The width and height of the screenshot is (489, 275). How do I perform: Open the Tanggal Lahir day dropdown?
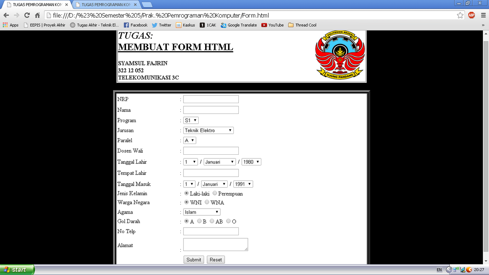190,162
